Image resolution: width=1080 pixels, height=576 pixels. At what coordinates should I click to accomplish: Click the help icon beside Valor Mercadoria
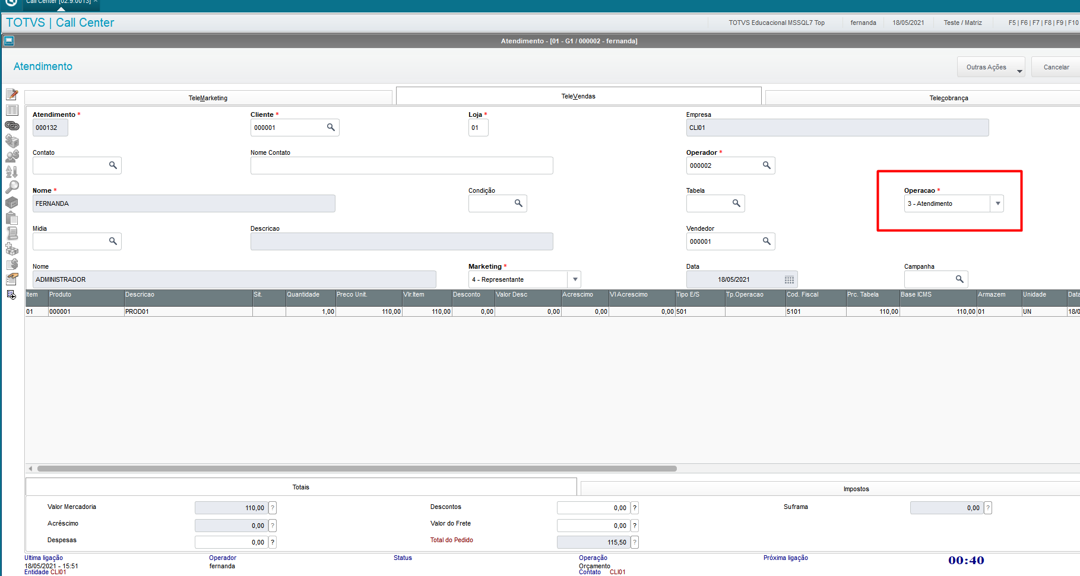pyautogui.click(x=273, y=508)
